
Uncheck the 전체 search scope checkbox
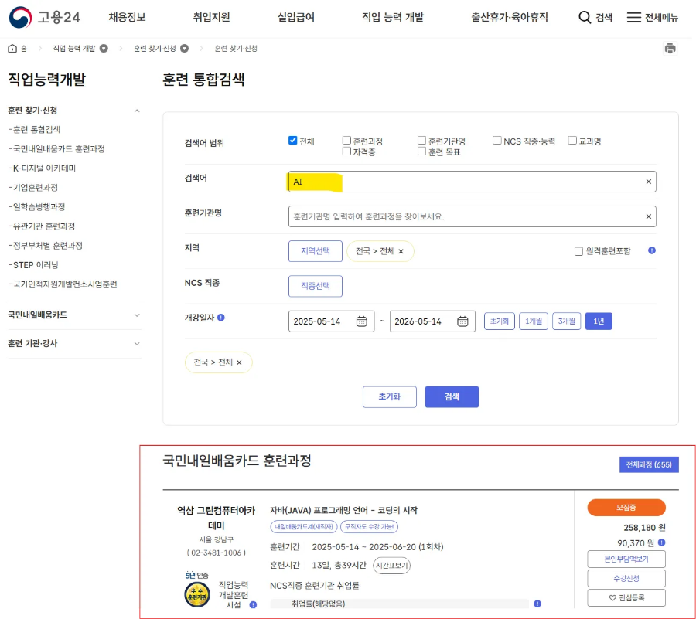click(x=293, y=139)
